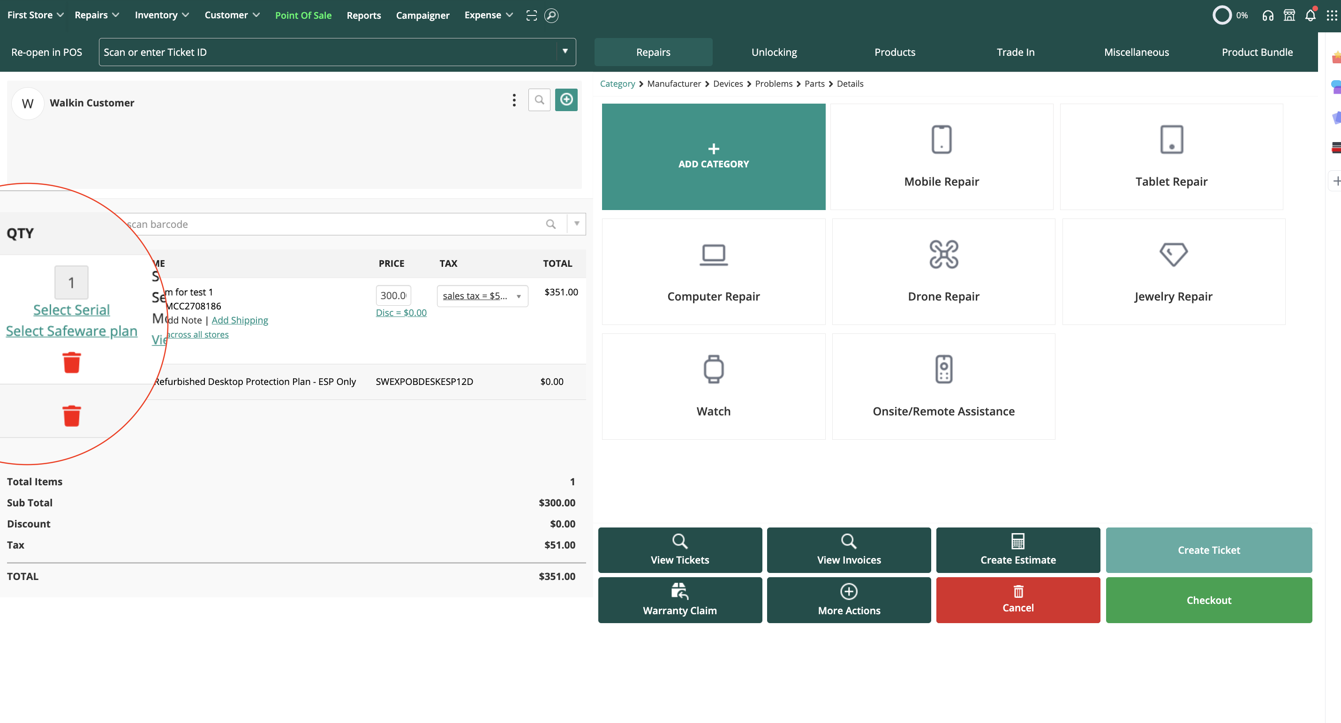Open the Onsite/Remote Assistance category

coord(943,387)
